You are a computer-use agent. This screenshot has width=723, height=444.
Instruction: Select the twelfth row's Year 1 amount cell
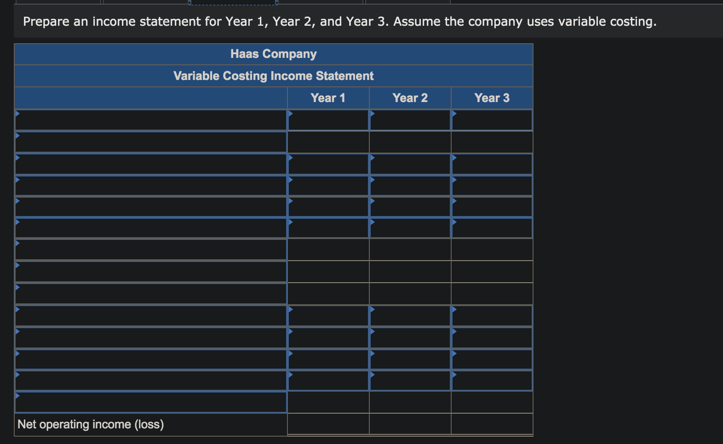pyautogui.click(x=328, y=359)
